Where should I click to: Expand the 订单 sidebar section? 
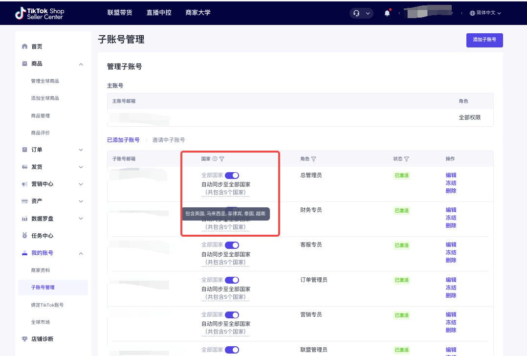[81, 150]
